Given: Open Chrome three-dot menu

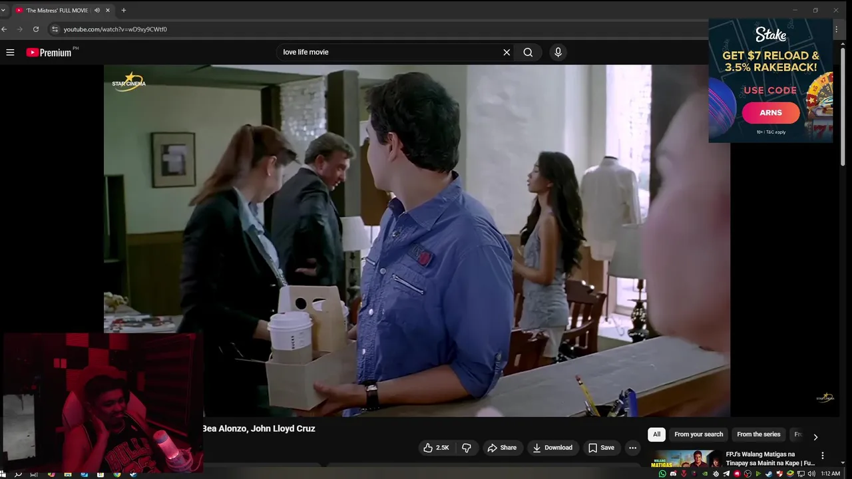Looking at the screenshot, I should tap(837, 29).
